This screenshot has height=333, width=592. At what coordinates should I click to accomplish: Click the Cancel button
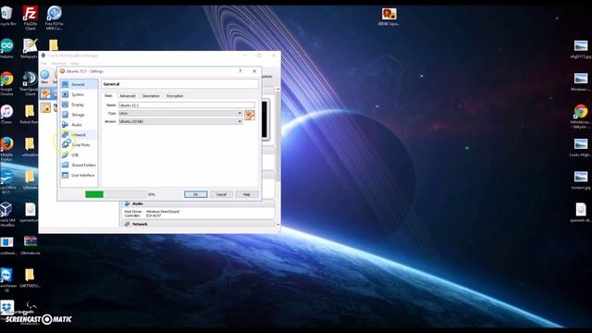click(221, 194)
